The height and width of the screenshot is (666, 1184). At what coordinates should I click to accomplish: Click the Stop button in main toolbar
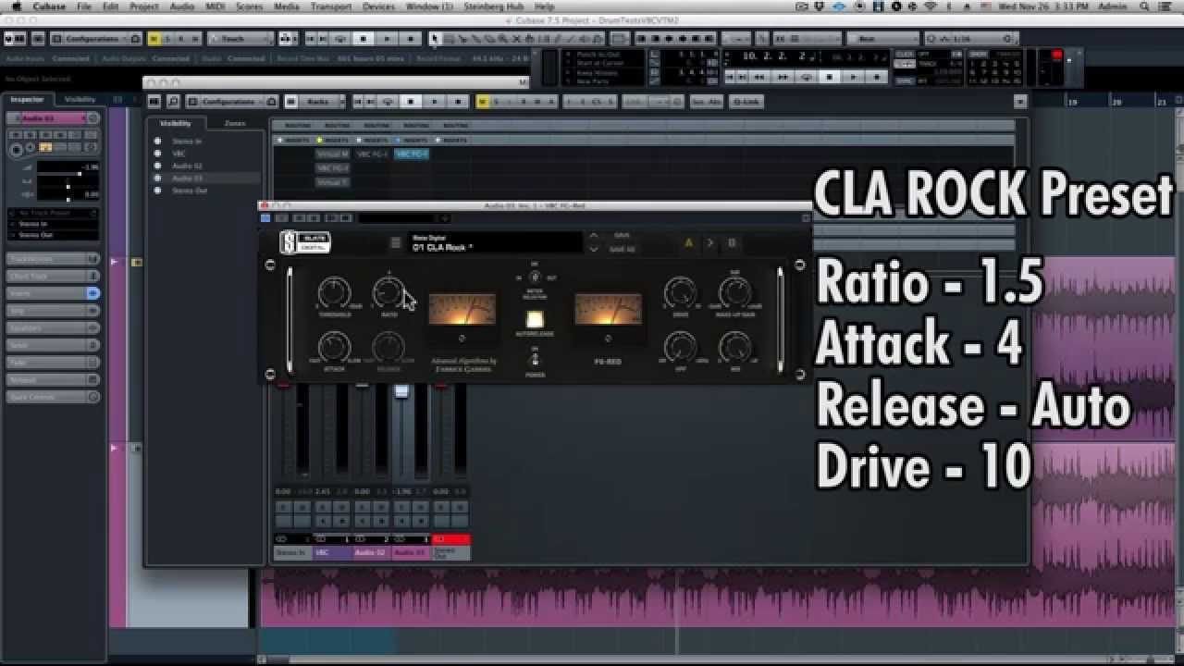coord(364,39)
